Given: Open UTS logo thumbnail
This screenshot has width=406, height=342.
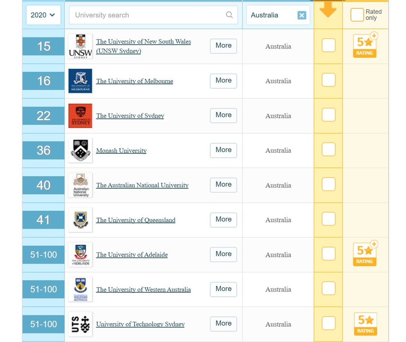Looking at the screenshot, I should tap(80, 324).
